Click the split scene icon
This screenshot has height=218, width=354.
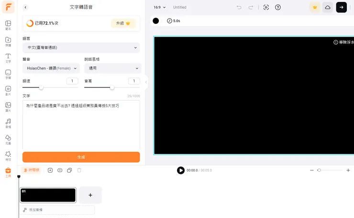(x=60, y=170)
